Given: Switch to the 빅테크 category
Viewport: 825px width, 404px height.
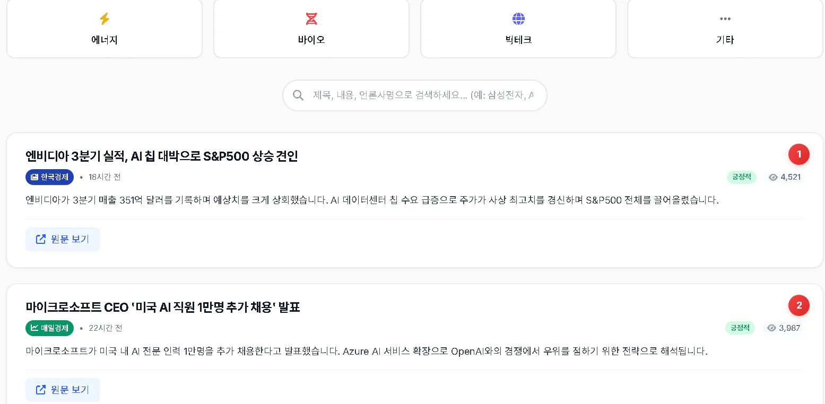Looking at the screenshot, I should point(518,29).
